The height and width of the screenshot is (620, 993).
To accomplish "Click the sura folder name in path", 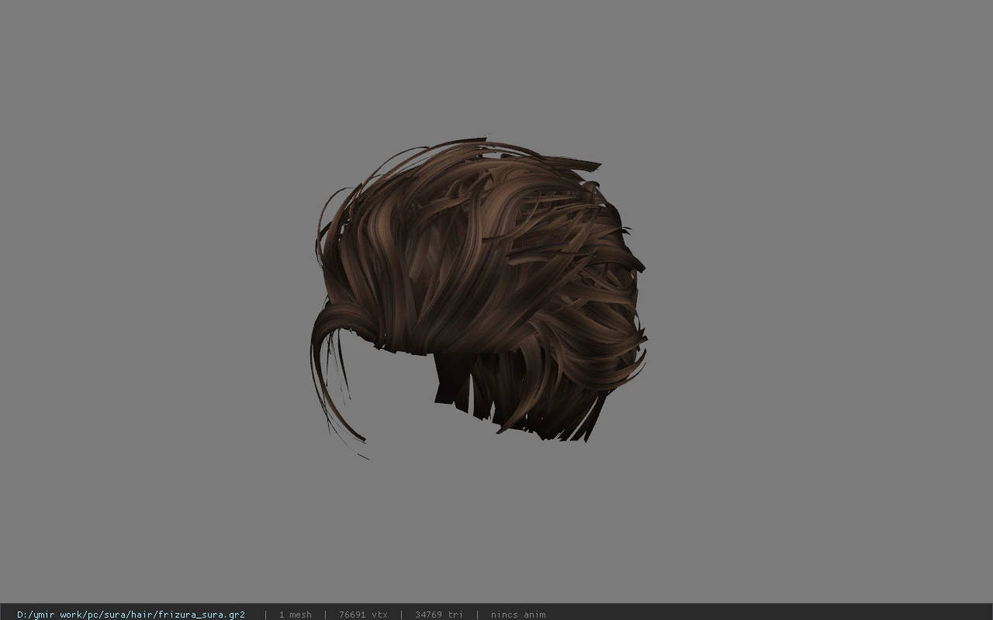I will (x=117, y=615).
